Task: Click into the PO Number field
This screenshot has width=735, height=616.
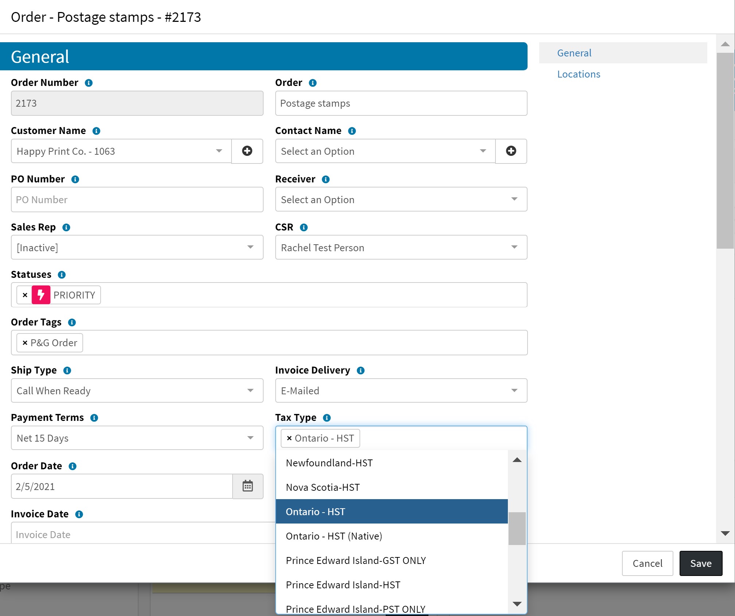Action: pos(137,200)
